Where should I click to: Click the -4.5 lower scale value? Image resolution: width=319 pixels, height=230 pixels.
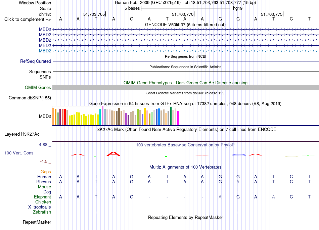[44, 162]
